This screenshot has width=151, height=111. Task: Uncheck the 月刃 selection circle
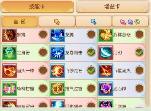(140, 52)
